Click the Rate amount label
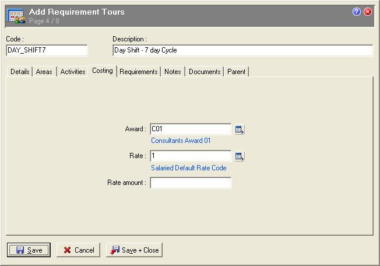This screenshot has width=380, height=266. click(x=126, y=183)
